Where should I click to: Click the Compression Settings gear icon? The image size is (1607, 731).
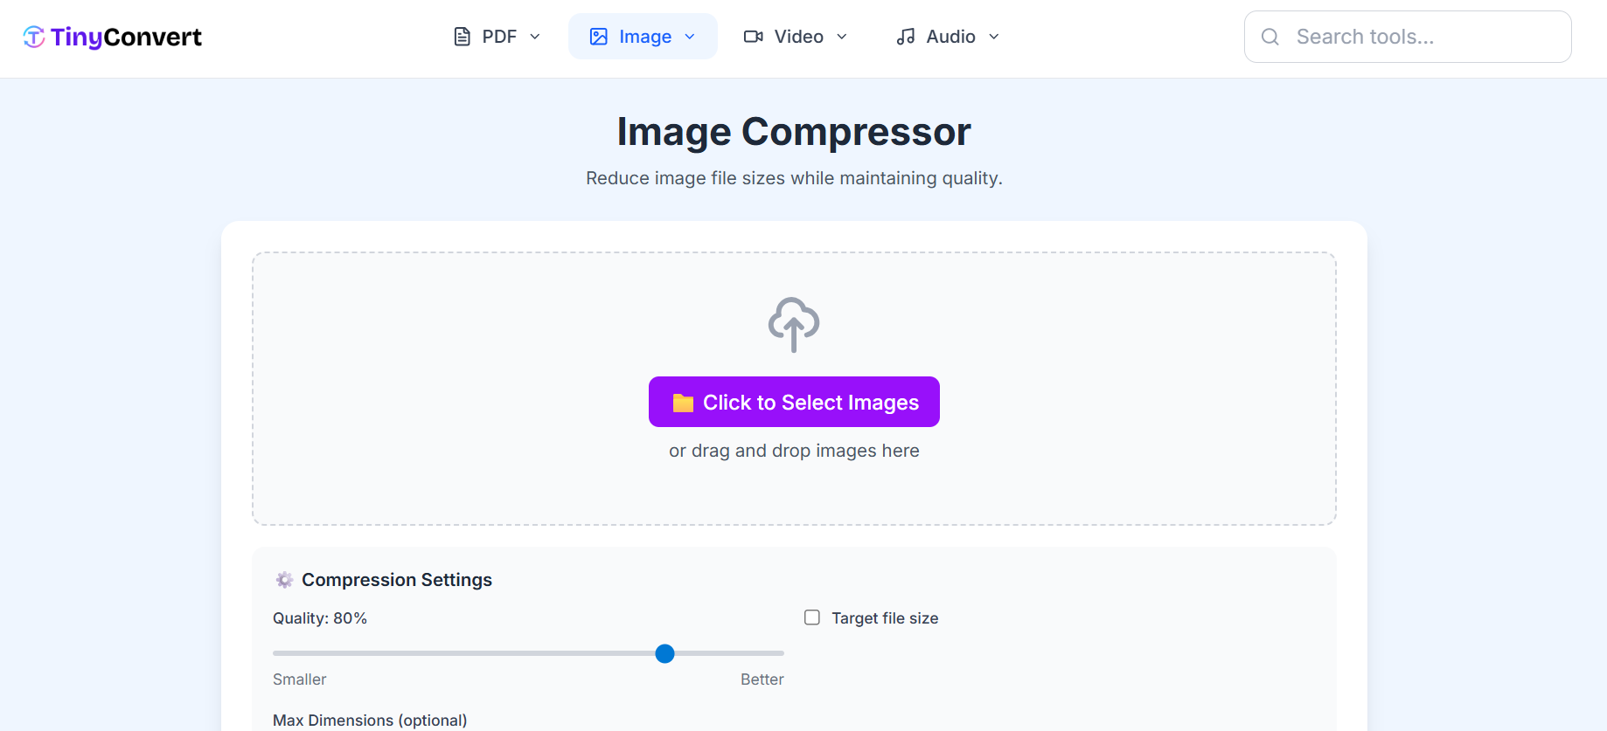point(284,580)
